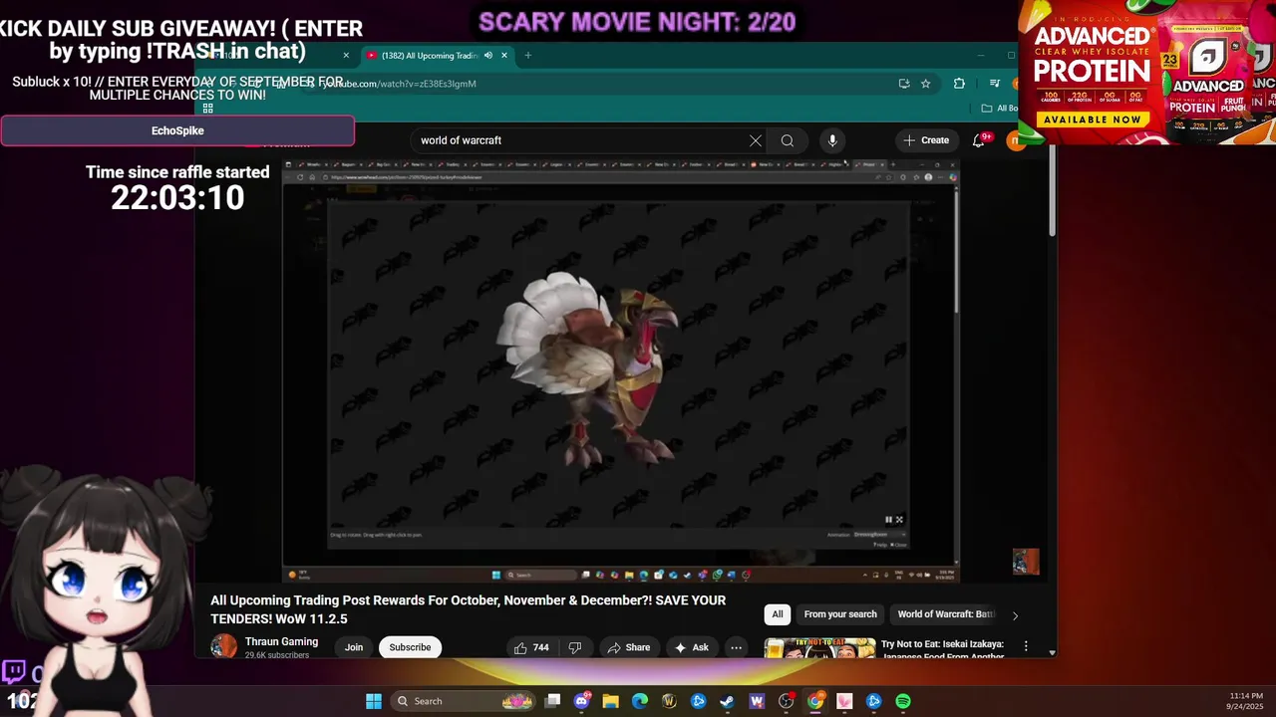Select the World of Warcraft chip

coord(946,614)
